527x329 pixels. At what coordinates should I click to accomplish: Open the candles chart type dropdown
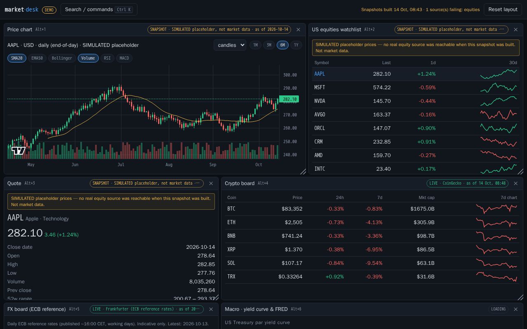point(230,45)
